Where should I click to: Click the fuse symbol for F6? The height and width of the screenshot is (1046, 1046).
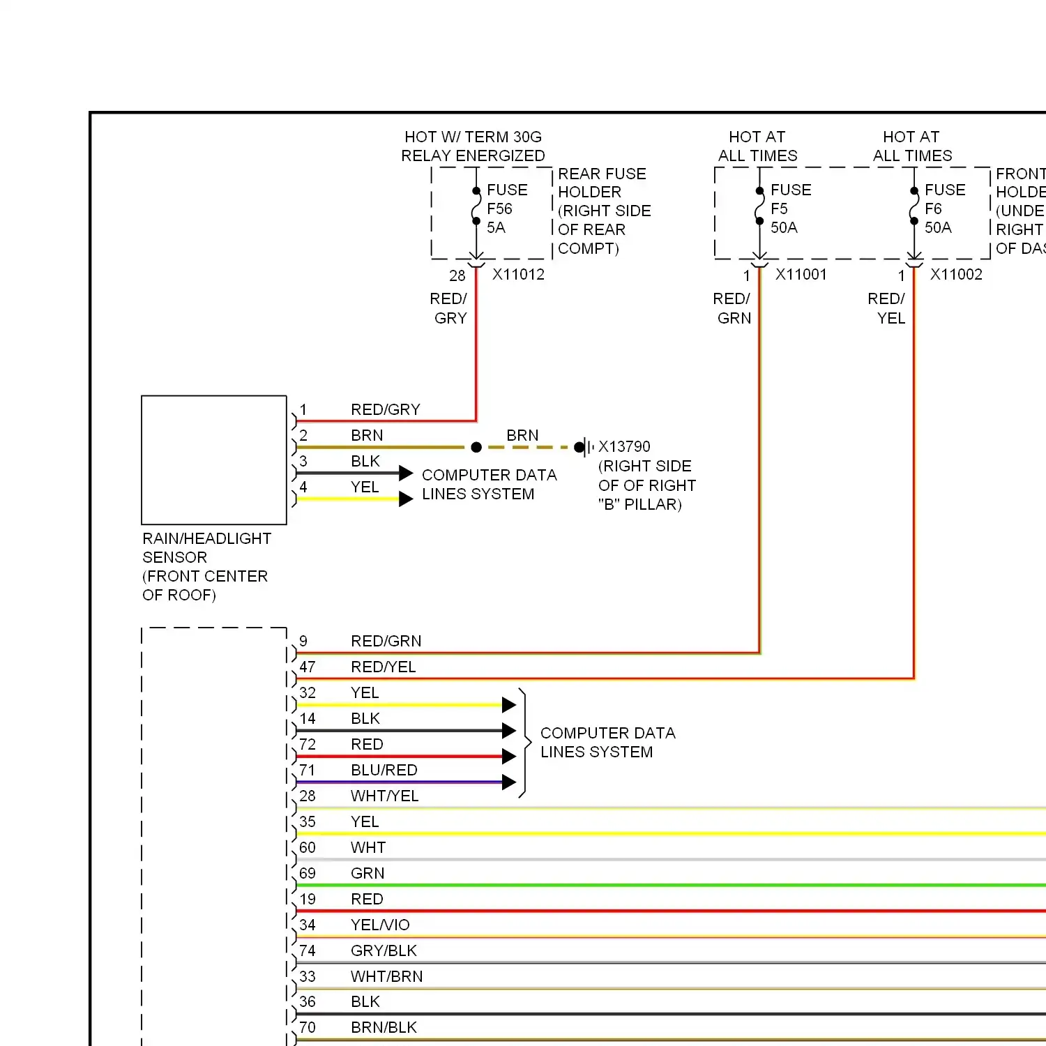click(914, 206)
